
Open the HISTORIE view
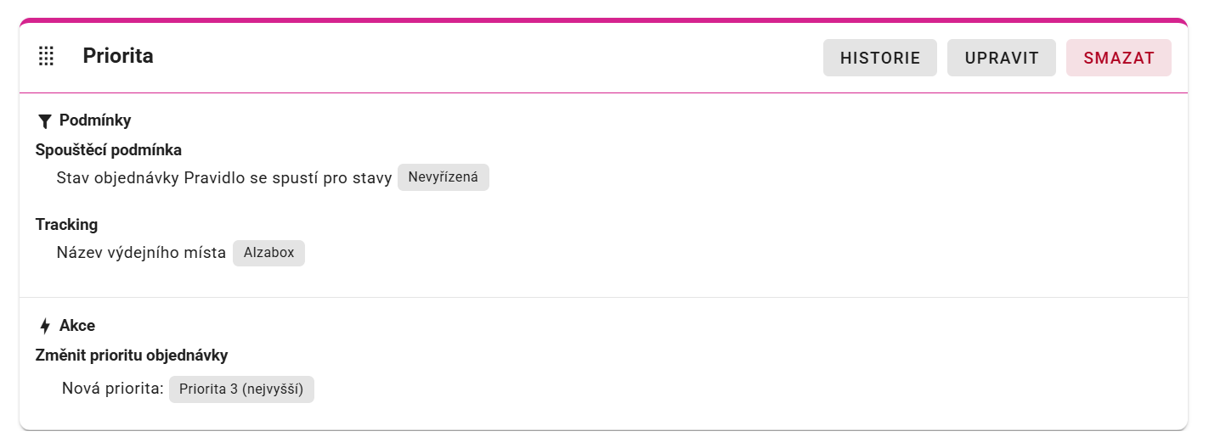[880, 58]
